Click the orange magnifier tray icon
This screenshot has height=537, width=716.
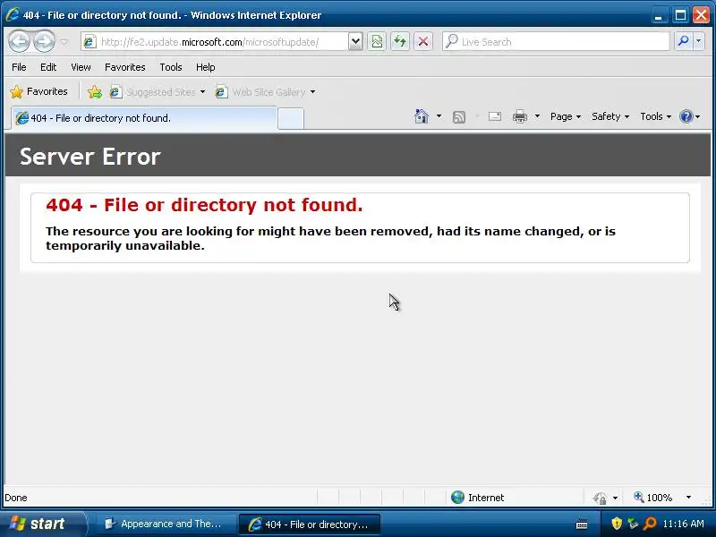coord(650,524)
